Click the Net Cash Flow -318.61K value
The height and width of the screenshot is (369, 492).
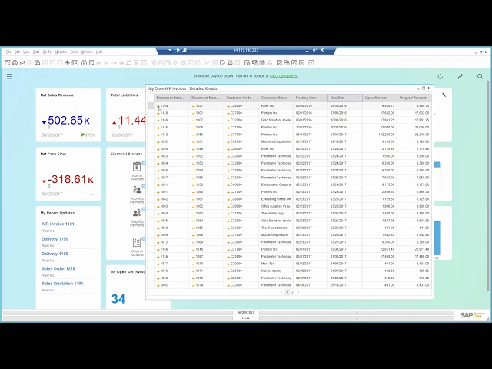(x=71, y=179)
